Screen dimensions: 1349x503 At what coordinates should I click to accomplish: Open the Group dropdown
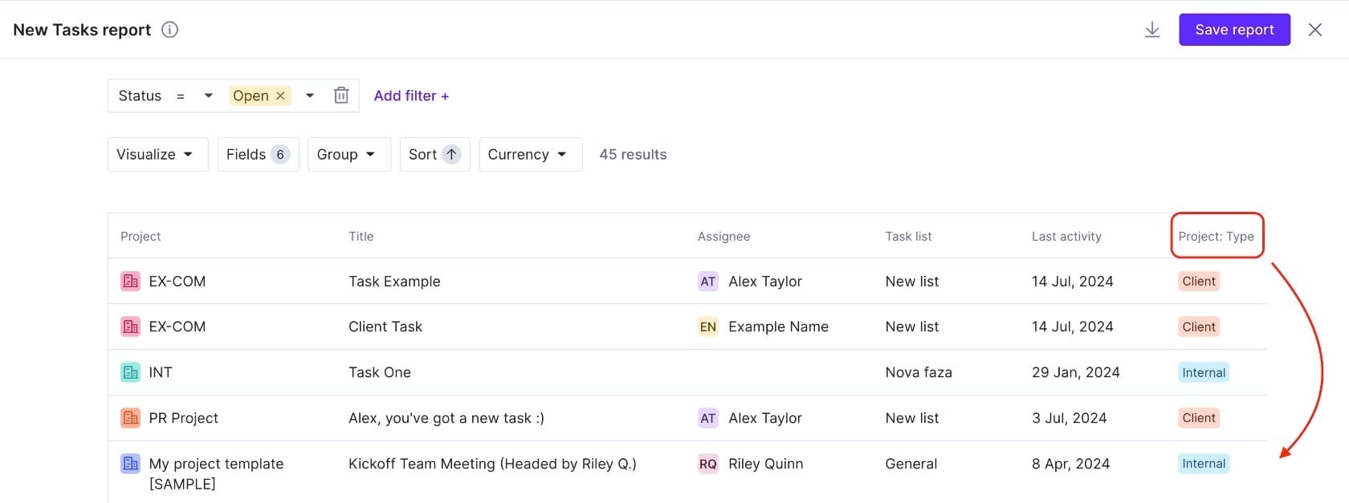(x=348, y=154)
